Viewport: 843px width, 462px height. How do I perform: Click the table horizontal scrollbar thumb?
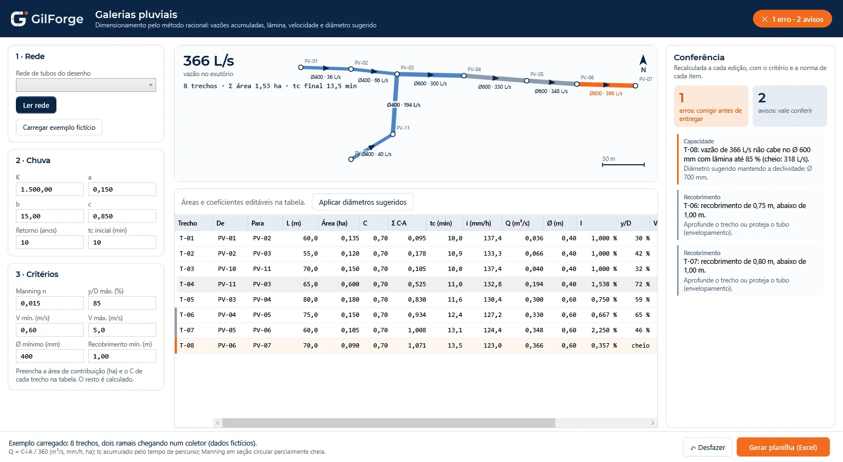389,423
